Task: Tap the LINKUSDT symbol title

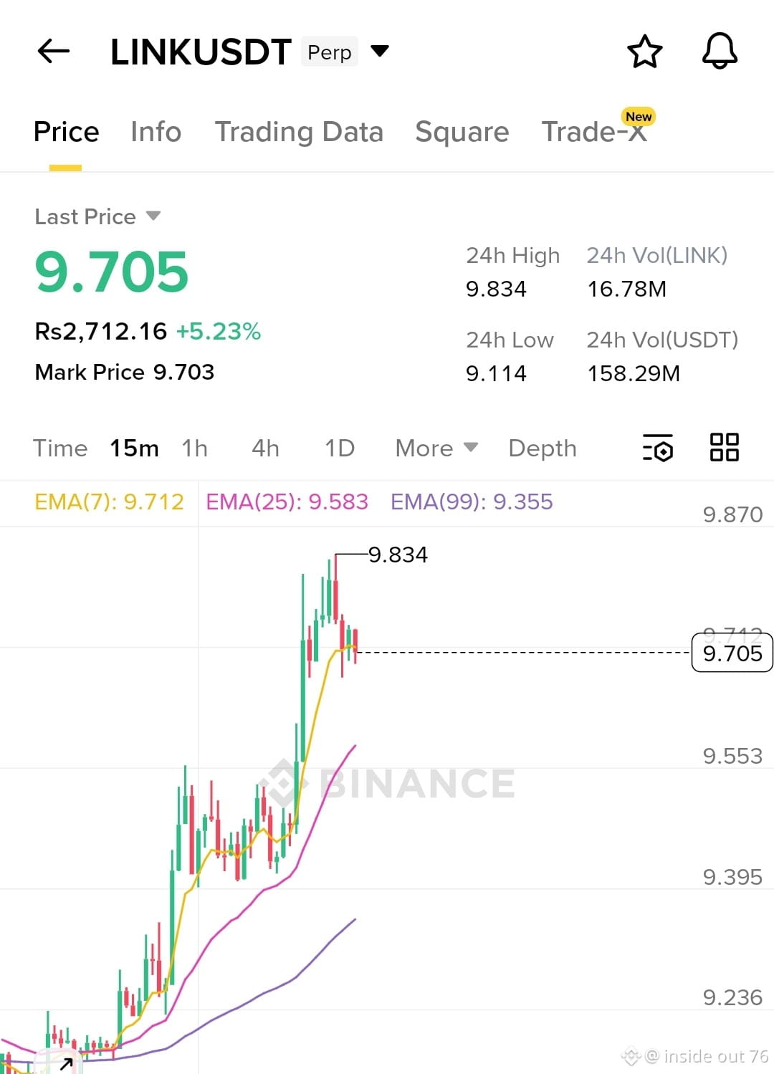Action: tap(201, 52)
